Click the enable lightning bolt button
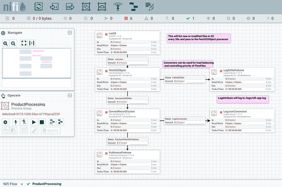This screenshot has height=187, width=282. click(x=16, y=122)
